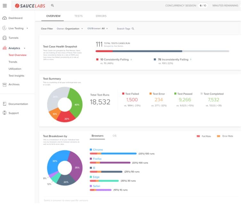Collapse the Analytics submenu arrow
The image size is (242, 205).
pyautogui.click(x=25, y=48)
